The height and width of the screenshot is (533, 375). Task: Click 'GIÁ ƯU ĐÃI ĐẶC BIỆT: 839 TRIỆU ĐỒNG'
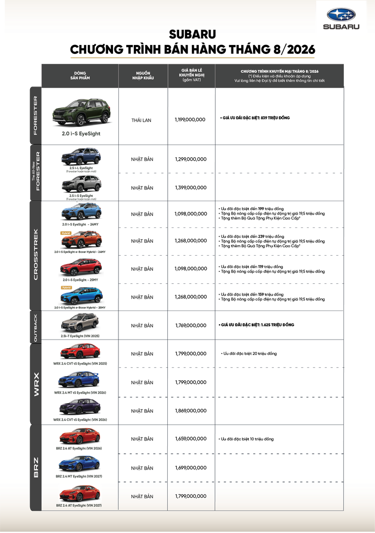point(255,118)
